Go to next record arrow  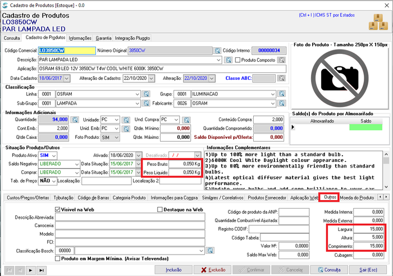(x=30, y=270)
